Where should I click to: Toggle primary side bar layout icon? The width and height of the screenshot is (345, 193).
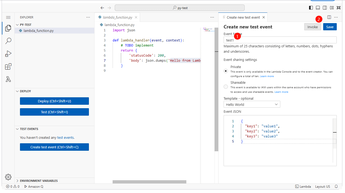coord(311,8)
